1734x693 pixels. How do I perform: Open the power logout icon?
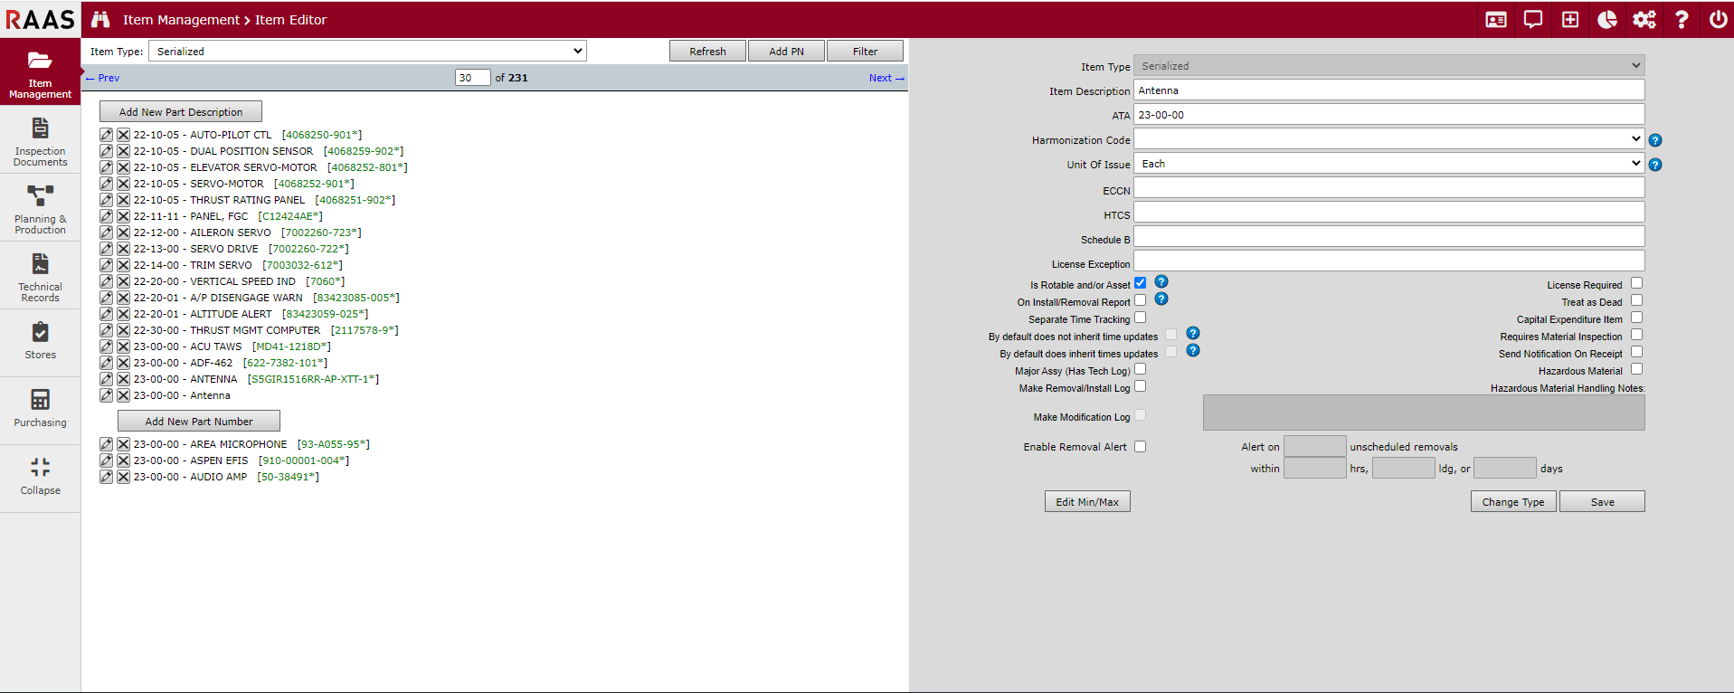1718,19
